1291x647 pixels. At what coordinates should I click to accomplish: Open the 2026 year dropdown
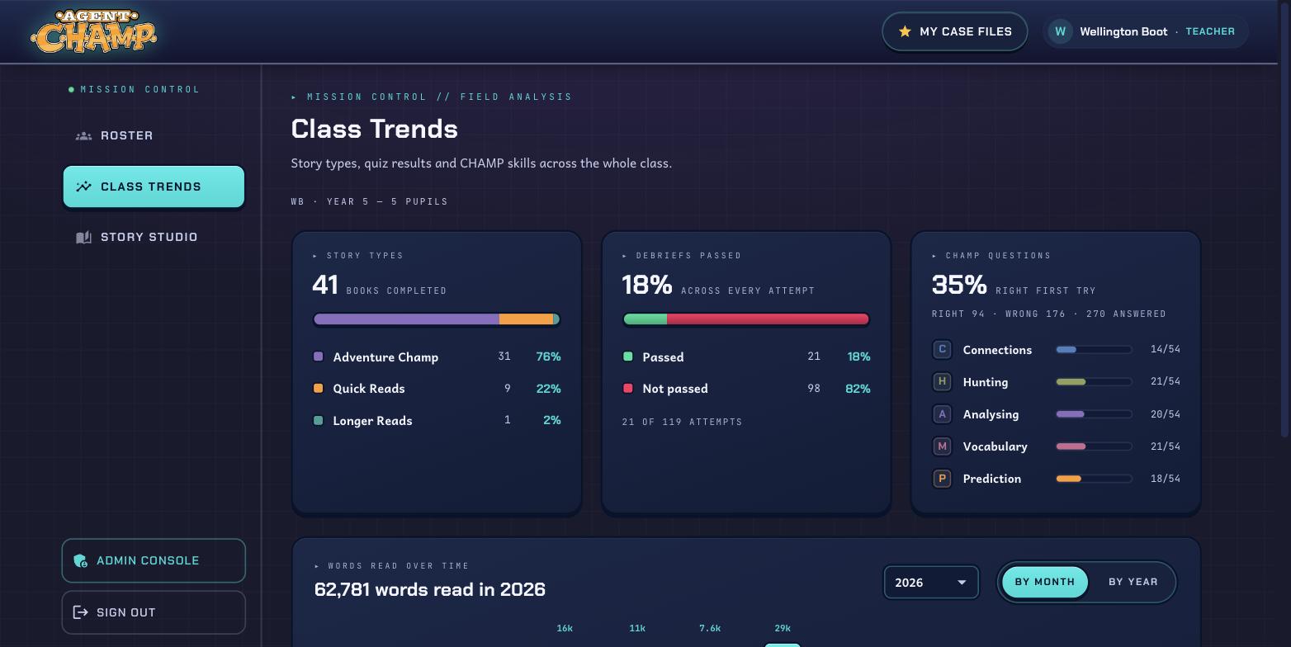click(x=931, y=583)
